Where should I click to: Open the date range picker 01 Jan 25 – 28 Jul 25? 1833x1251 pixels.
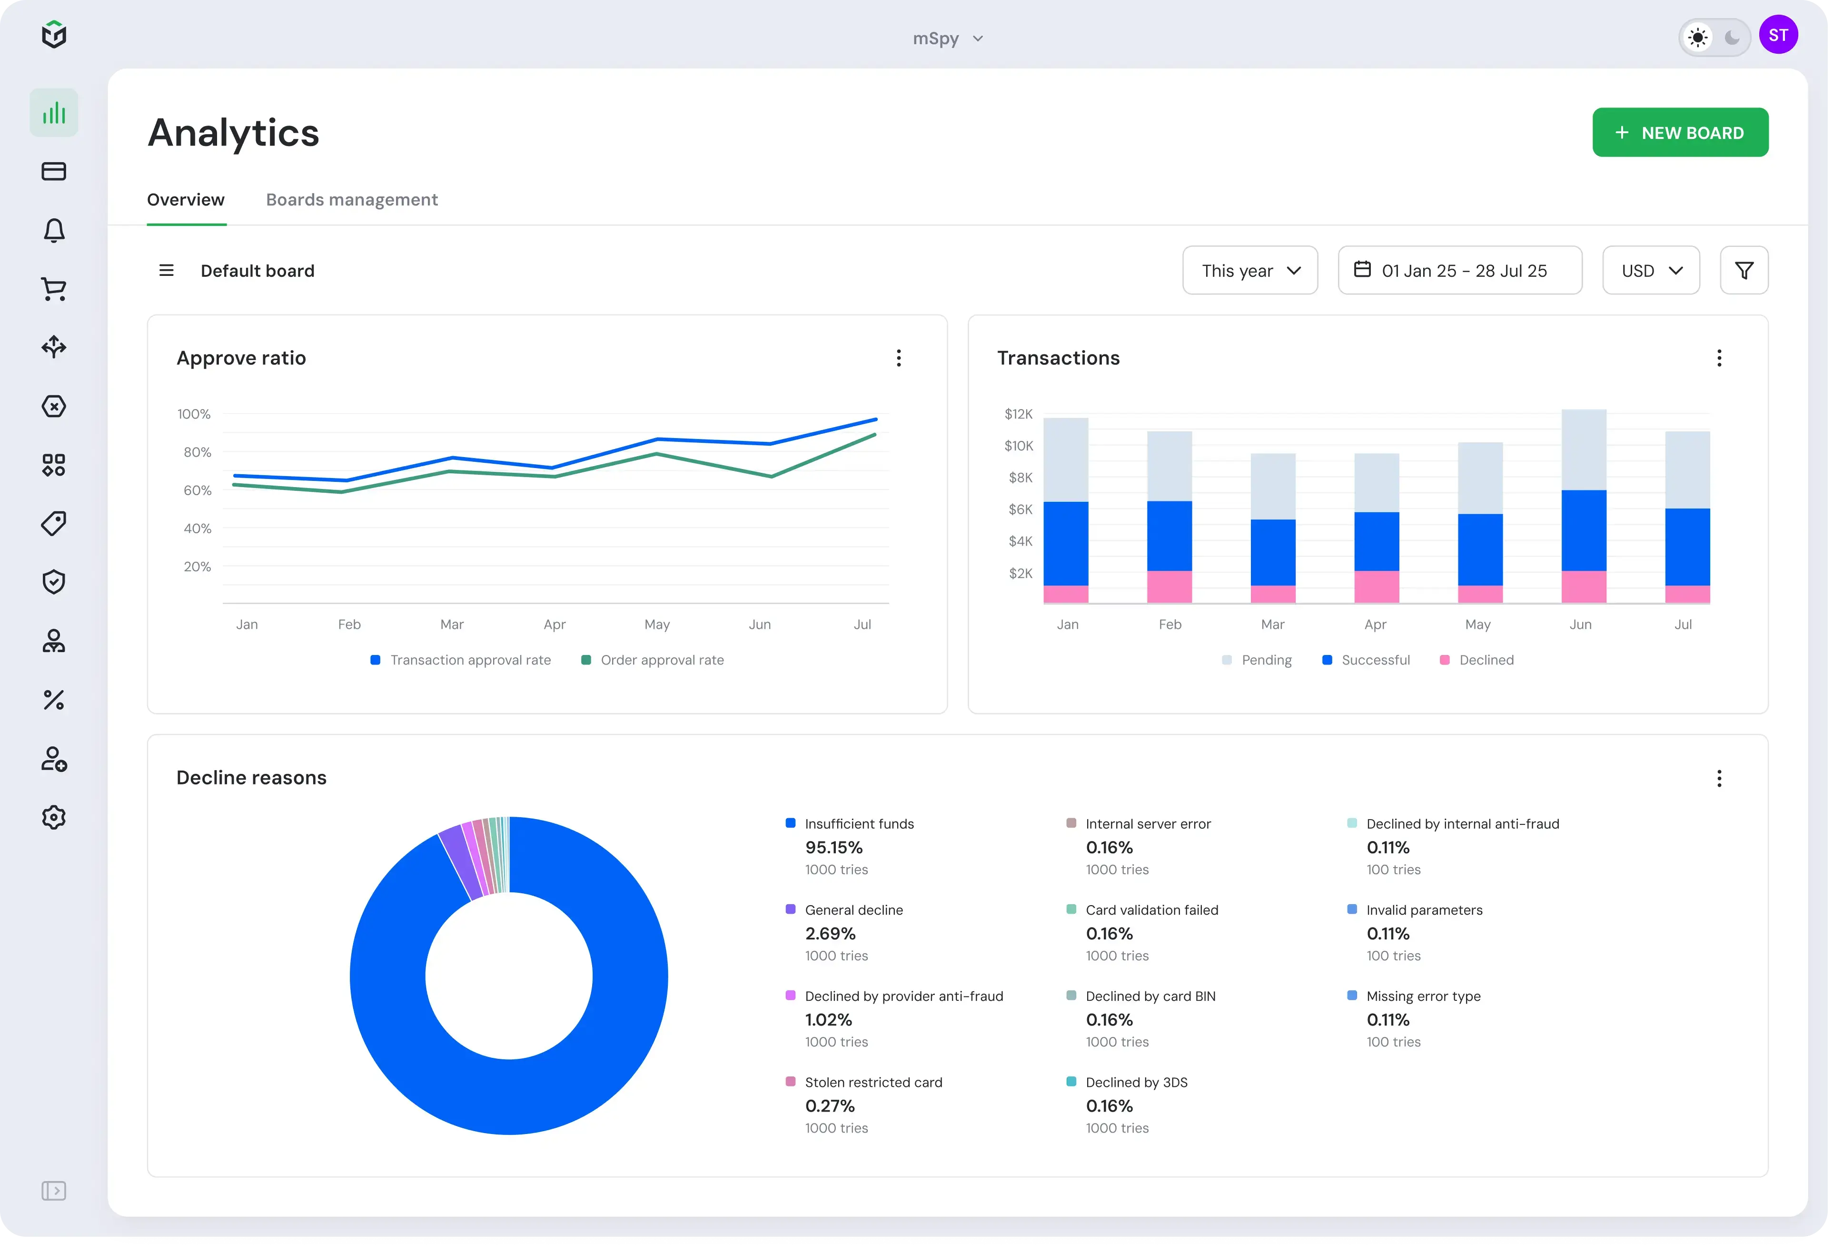coord(1460,270)
